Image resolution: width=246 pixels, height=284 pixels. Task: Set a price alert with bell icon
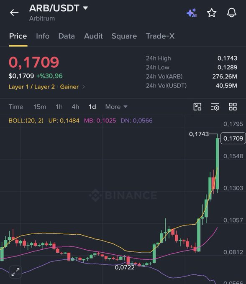click(232, 13)
